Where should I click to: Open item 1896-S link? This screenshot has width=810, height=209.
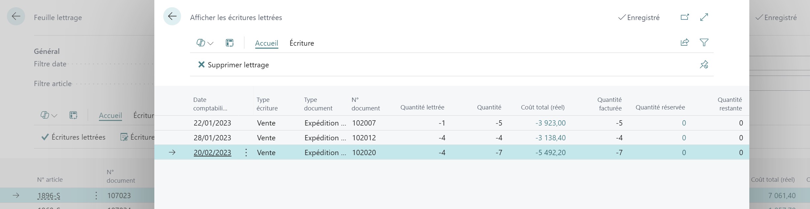49,196
